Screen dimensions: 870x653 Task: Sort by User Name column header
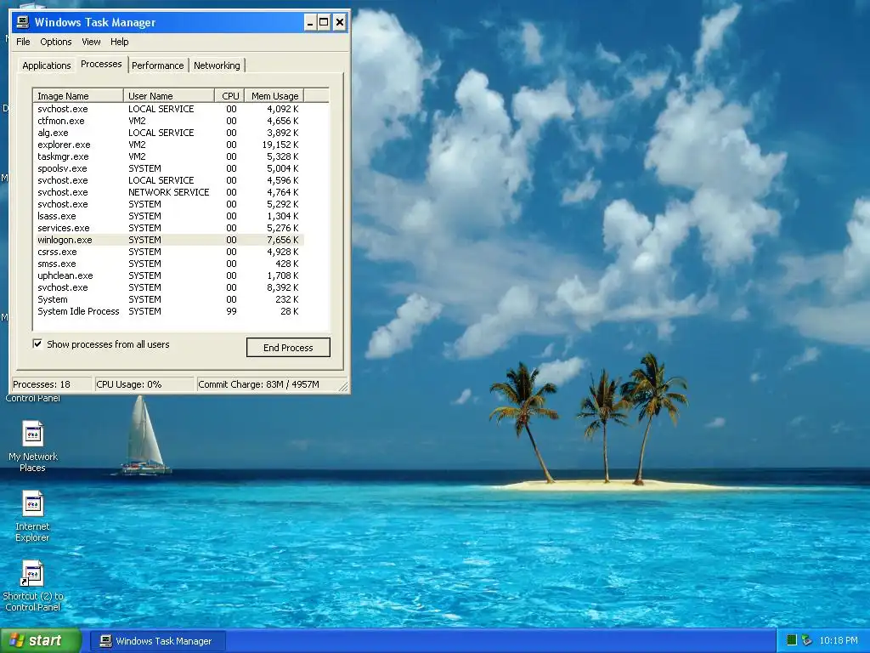[169, 95]
